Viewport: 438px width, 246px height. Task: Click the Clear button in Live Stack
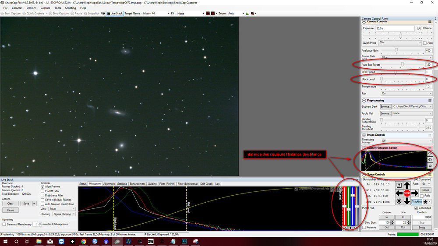pos(11,204)
